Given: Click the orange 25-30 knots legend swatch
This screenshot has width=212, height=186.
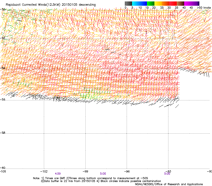Looking at the screenshot, I should pyautogui.click(x=166, y=3).
